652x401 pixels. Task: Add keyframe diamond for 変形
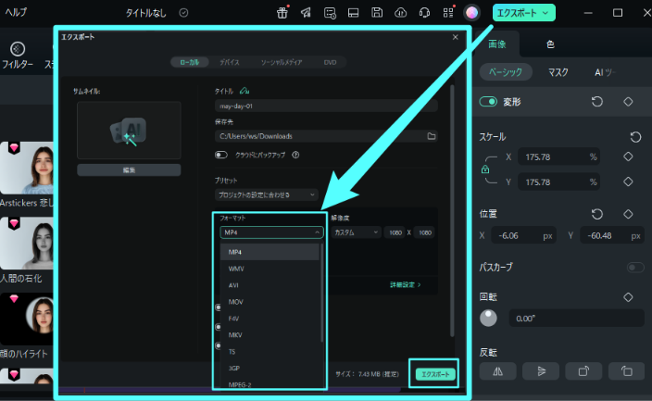pos(628,102)
